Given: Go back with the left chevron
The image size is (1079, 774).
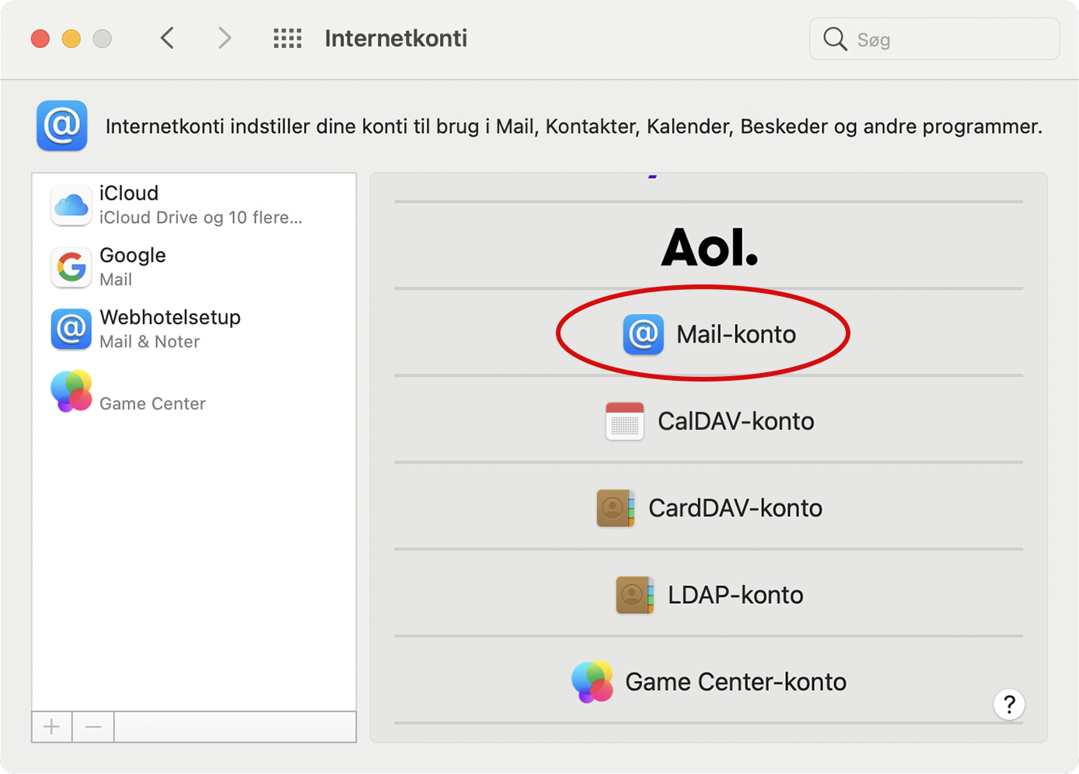Looking at the screenshot, I should [x=167, y=38].
